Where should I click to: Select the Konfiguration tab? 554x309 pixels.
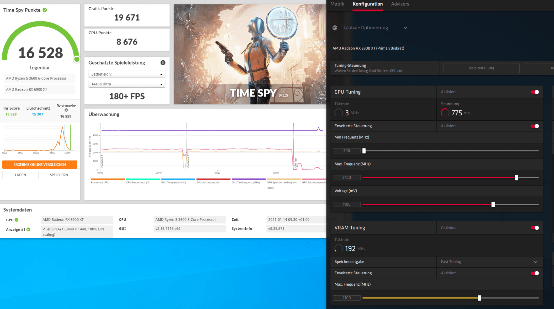point(368,4)
